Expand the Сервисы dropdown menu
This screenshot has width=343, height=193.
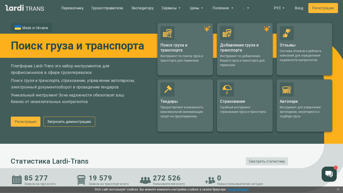click(x=171, y=8)
